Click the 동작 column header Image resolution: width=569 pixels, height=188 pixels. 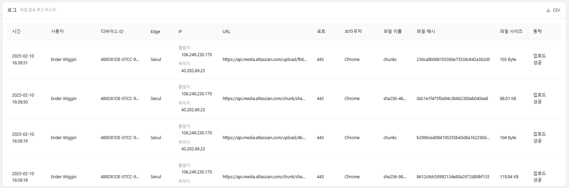tap(537, 32)
